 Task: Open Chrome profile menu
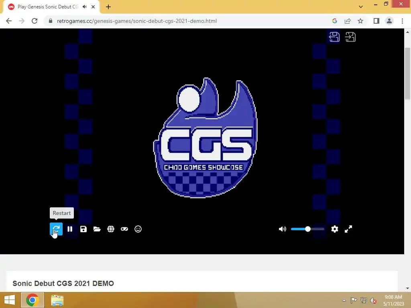click(x=389, y=21)
